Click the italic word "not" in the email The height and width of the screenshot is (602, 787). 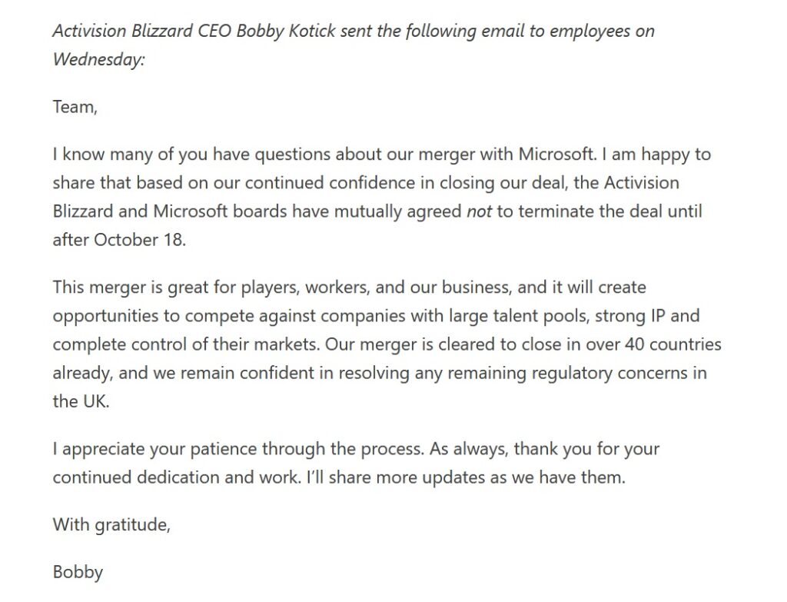click(479, 211)
